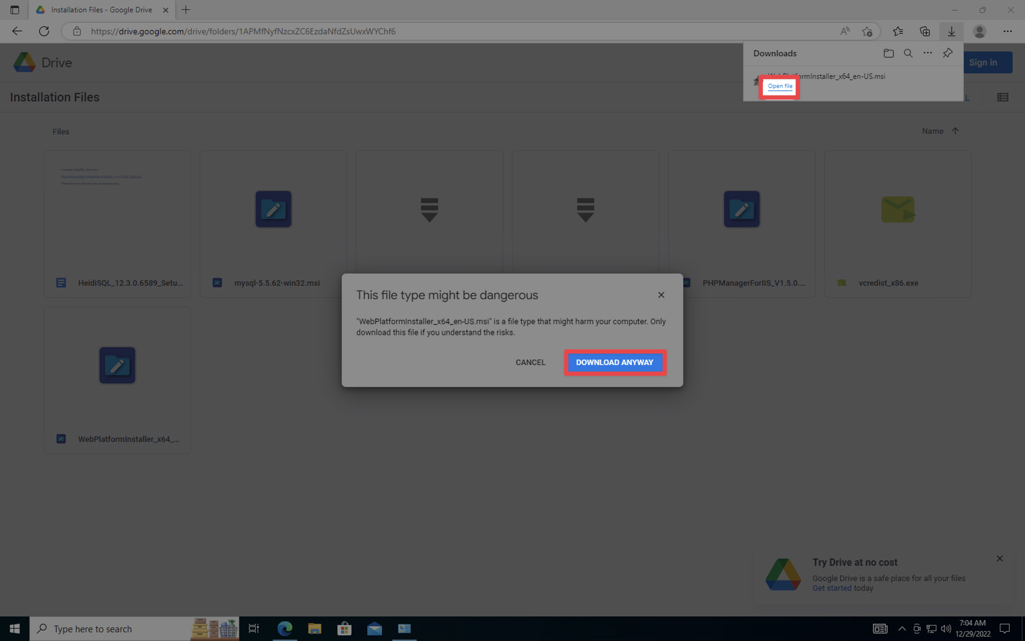
Task: Open the Downloads folder button
Action: coord(888,53)
